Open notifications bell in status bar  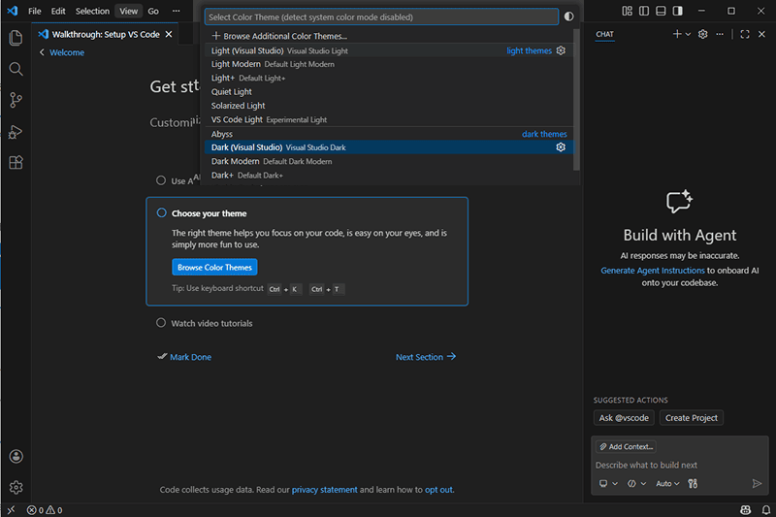tap(766, 510)
